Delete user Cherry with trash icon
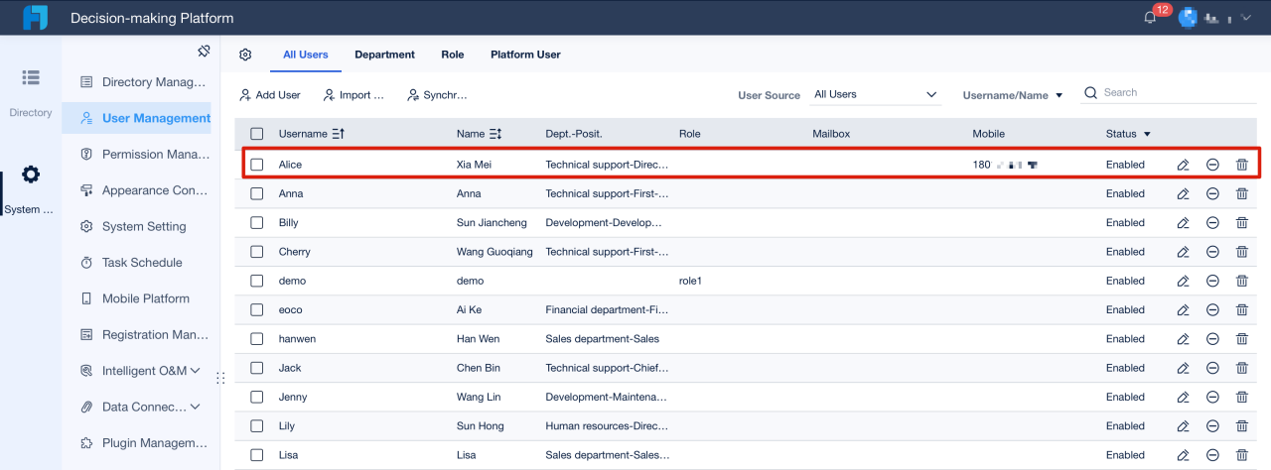Image resolution: width=1271 pixels, height=470 pixels. click(x=1242, y=252)
